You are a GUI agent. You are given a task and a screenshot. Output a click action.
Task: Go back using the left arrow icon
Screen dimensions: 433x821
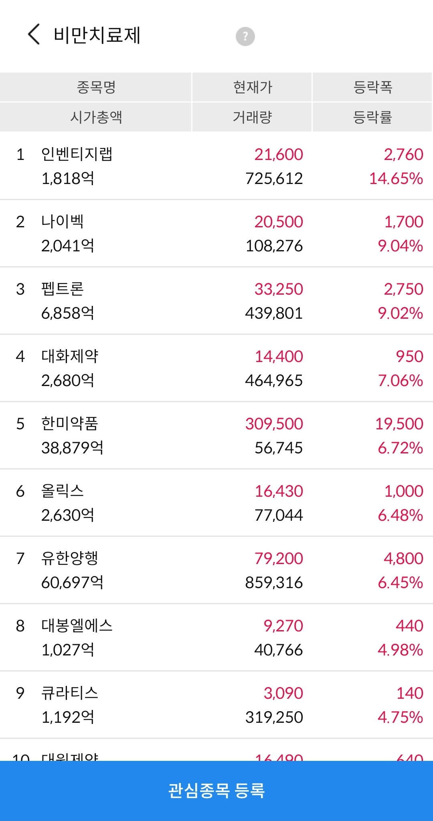click(x=34, y=34)
